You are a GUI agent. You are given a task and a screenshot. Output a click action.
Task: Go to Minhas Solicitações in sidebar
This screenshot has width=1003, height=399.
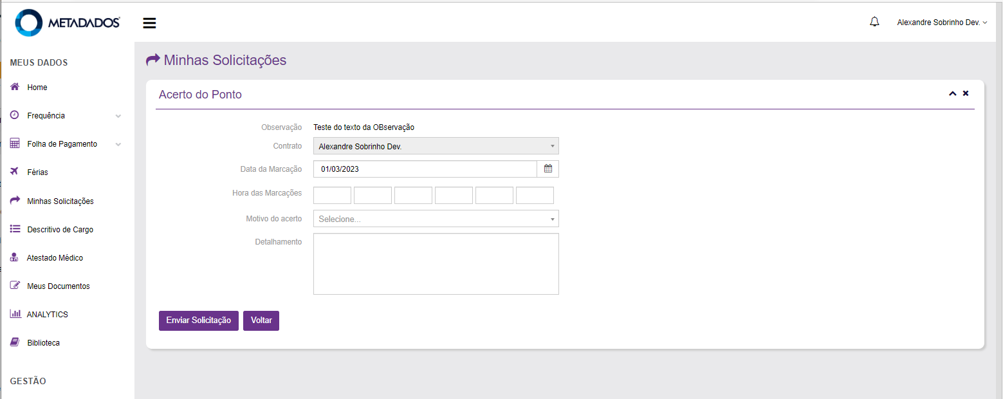coord(60,201)
